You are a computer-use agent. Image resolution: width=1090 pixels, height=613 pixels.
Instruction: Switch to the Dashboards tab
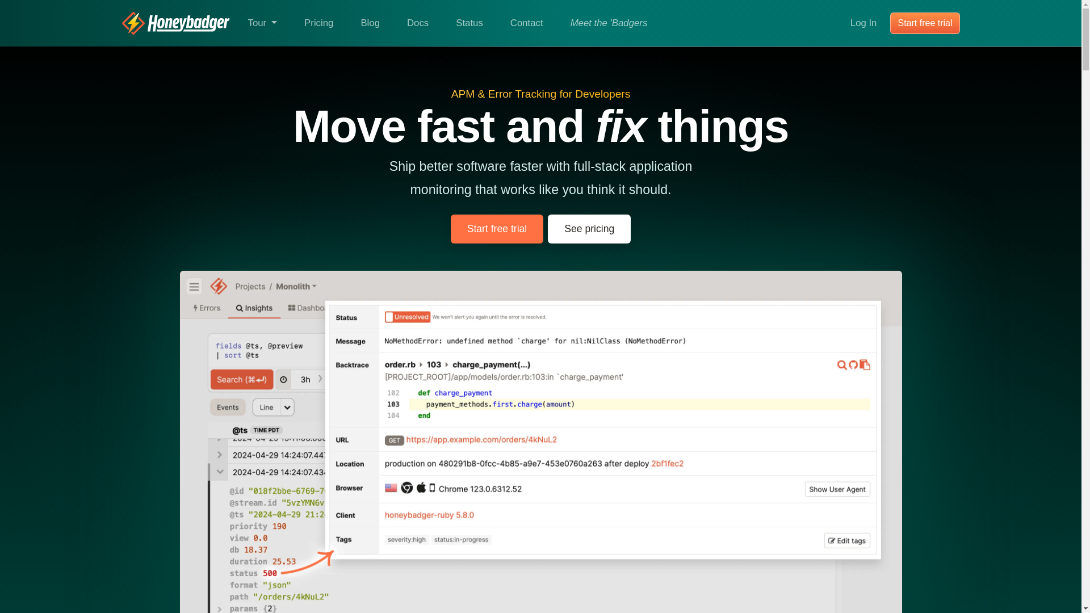point(307,308)
